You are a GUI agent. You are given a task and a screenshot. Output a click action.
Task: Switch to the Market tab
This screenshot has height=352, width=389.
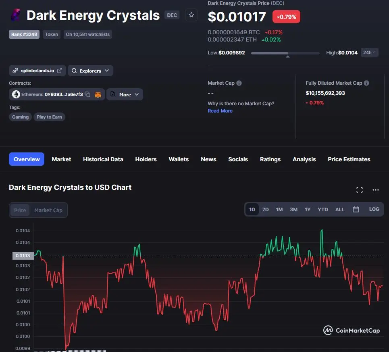point(61,159)
